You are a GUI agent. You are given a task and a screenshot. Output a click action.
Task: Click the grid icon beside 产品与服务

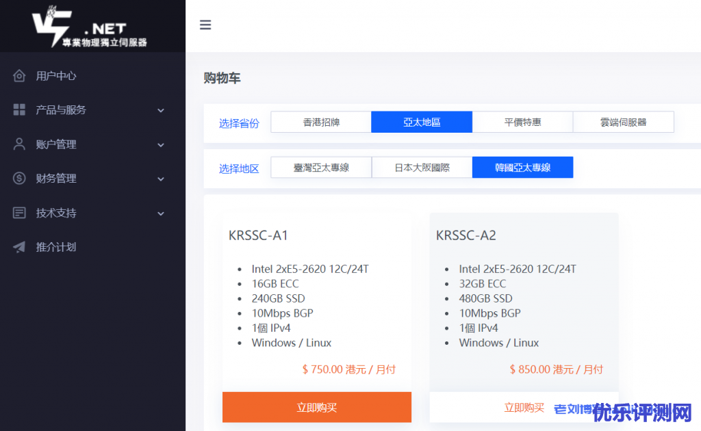click(19, 110)
